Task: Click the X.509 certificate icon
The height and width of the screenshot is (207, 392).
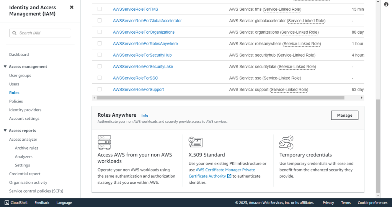Action: click(x=196, y=142)
